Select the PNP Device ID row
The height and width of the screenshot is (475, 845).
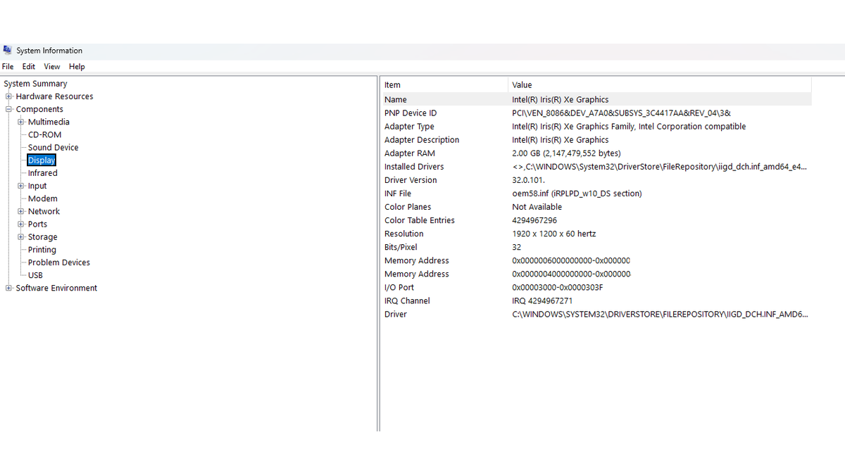tap(596, 113)
